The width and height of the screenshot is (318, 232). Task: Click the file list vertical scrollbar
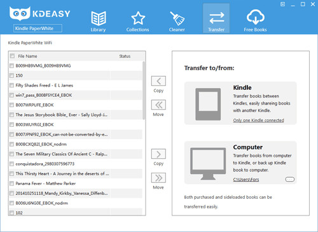[144, 91]
